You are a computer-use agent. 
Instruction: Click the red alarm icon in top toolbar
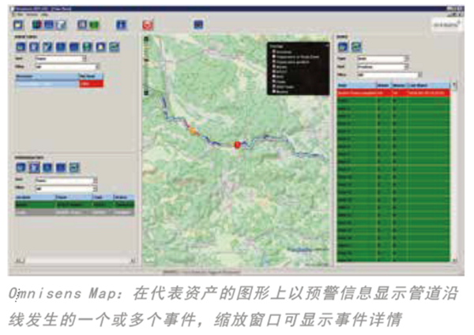[147, 24]
